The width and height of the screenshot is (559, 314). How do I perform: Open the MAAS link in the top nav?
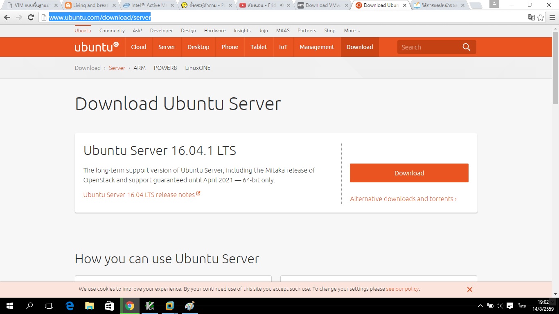click(x=283, y=31)
